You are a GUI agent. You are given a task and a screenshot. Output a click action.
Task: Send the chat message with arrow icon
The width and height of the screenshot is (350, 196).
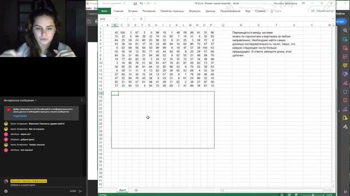[80, 191]
